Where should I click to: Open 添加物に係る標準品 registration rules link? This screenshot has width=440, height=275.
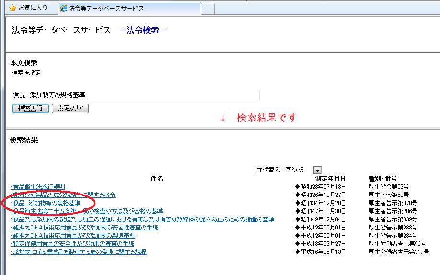click(x=79, y=252)
